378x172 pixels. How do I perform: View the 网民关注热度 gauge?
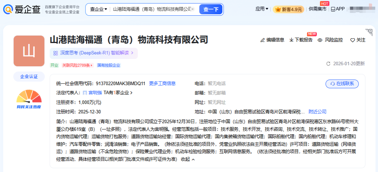point(29,99)
